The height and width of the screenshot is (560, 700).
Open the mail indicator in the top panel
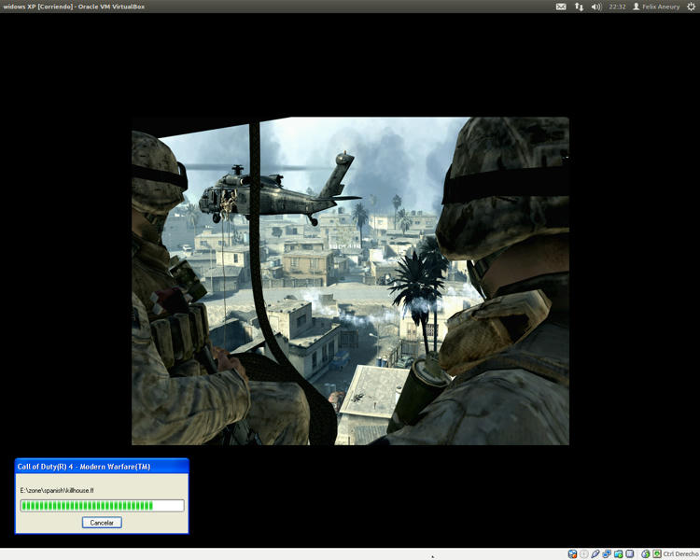click(x=561, y=7)
